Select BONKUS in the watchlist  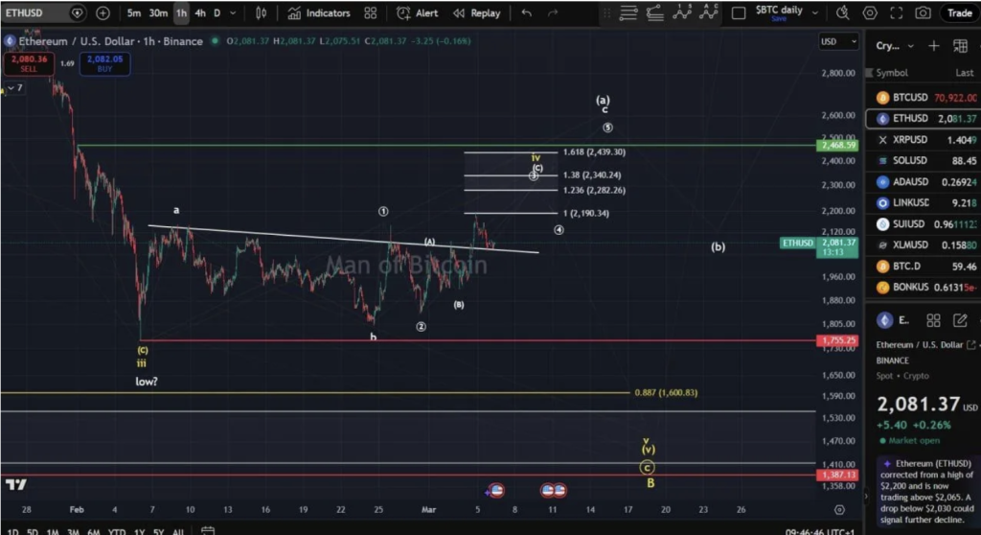924,288
